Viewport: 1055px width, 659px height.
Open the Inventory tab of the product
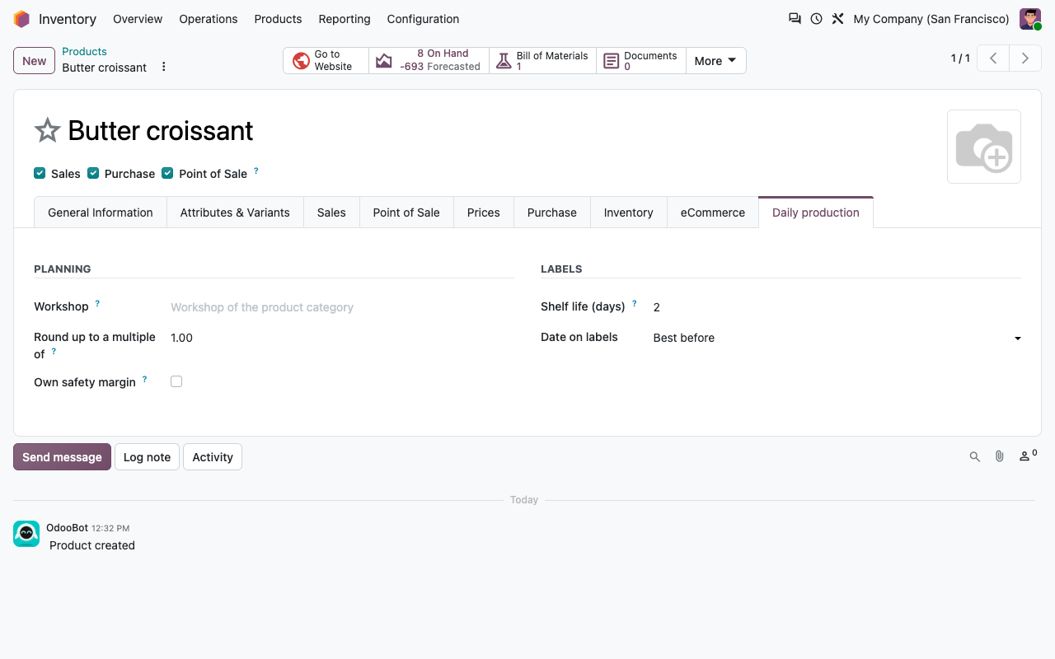[628, 213]
